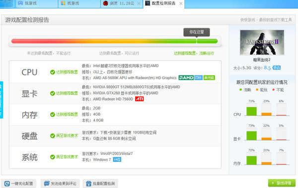The height and width of the screenshot is (188, 298).
Task: Click the 一键优化配置 button
Action: point(19,184)
